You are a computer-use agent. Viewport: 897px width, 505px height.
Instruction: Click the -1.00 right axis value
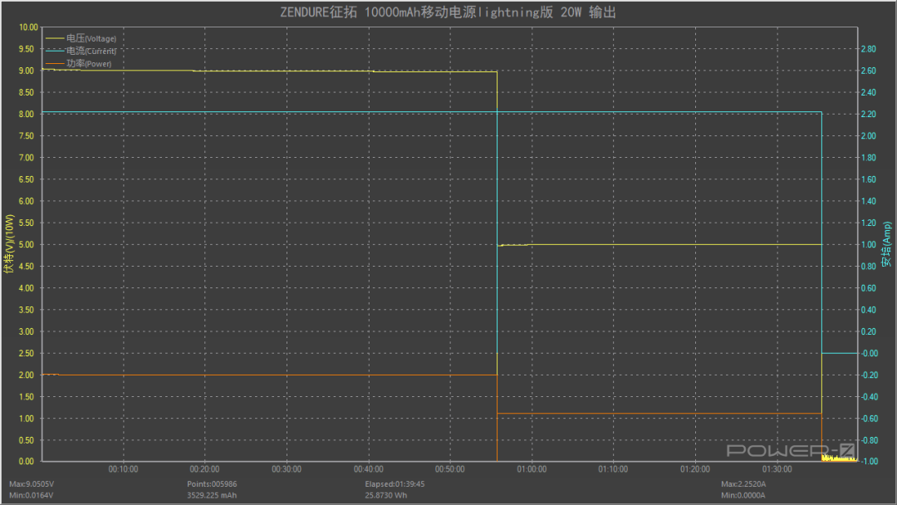[x=869, y=461]
